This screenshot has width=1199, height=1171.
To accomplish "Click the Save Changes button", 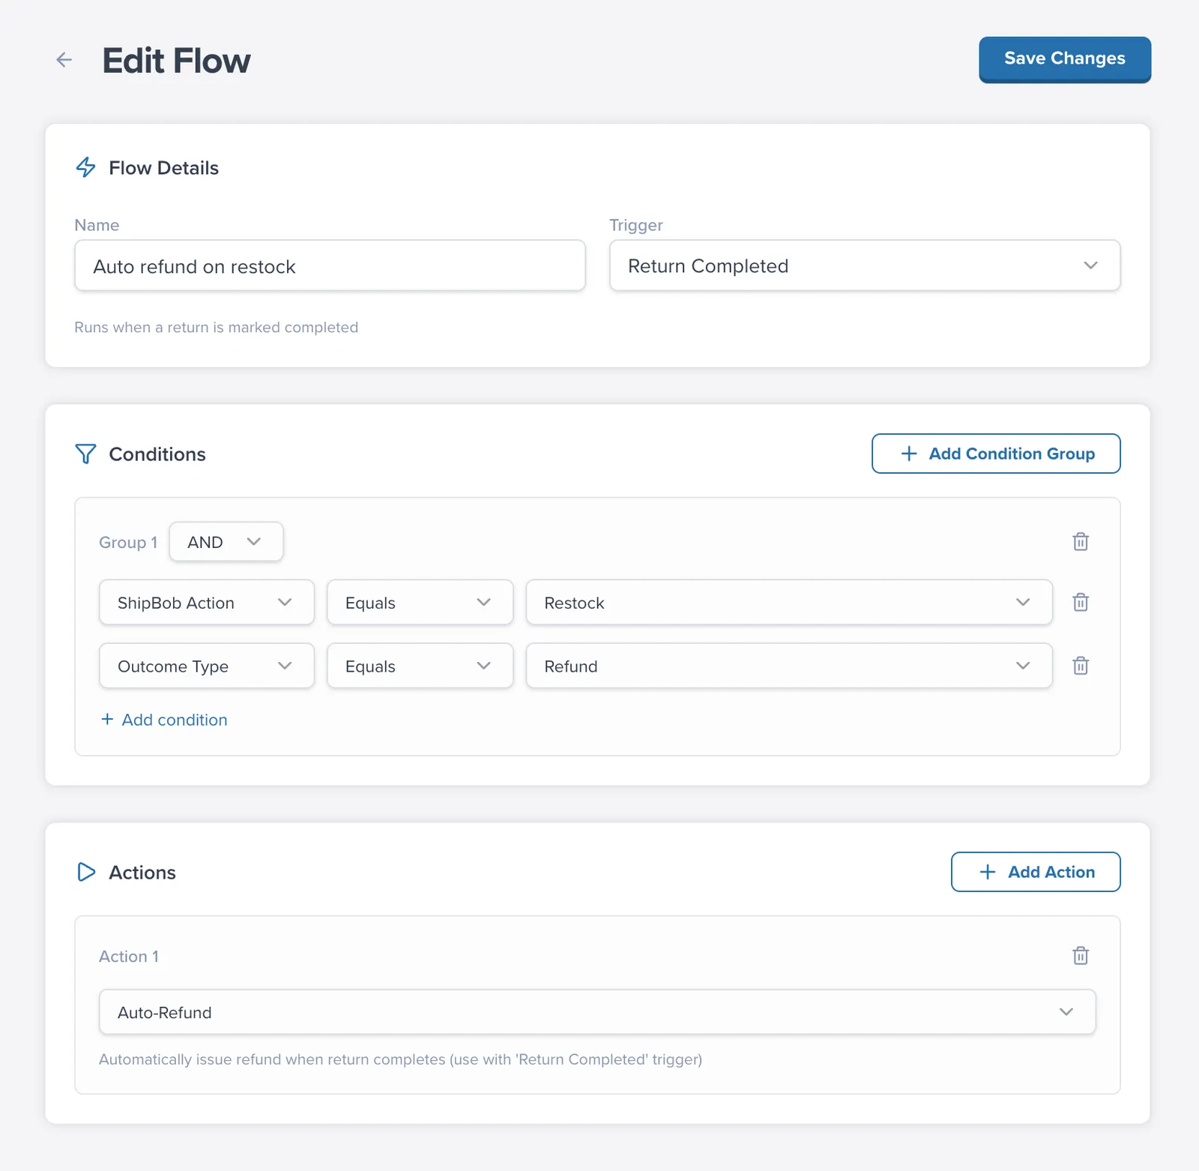I will (x=1065, y=59).
